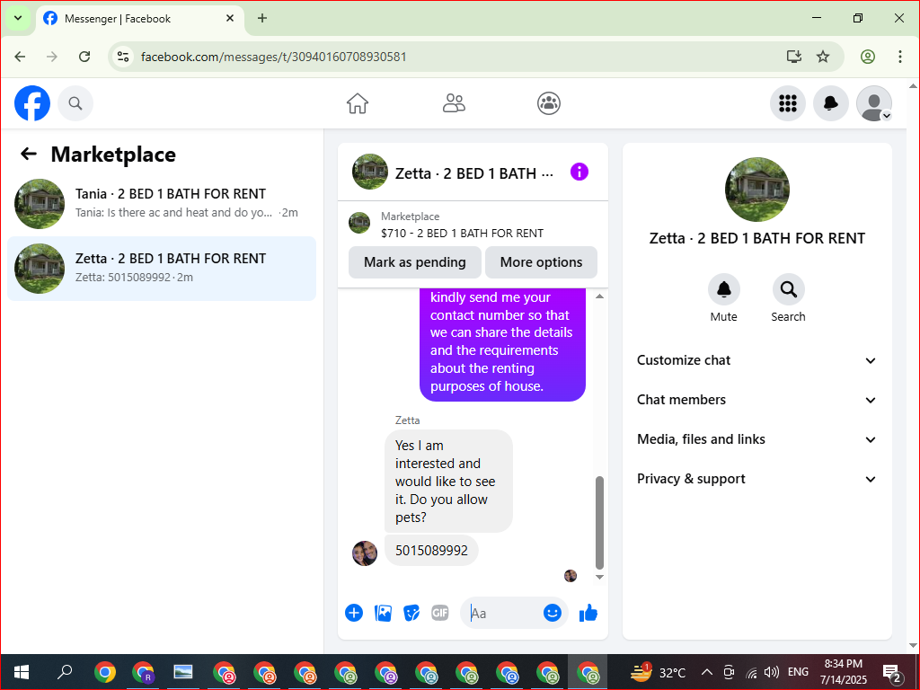View site information icon in address bar
The image size is (920, 690).
[x=122, y=57]
